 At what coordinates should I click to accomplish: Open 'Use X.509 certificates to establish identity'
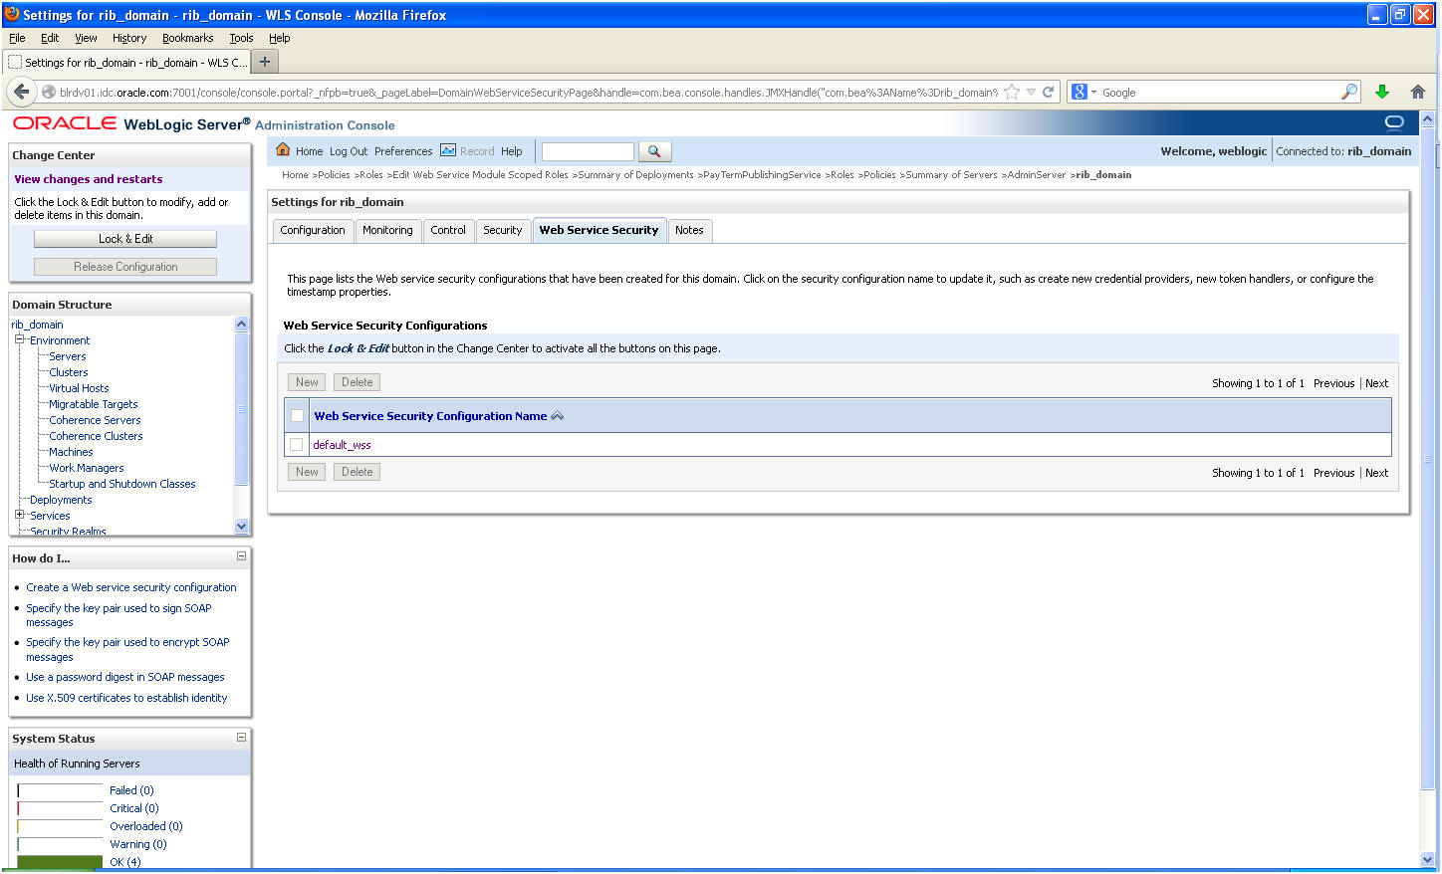(126, 698)
